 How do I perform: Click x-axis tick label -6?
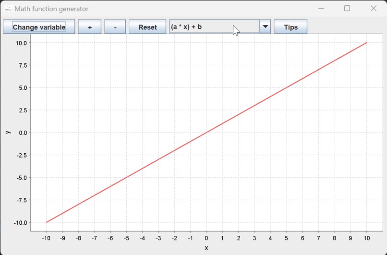[110, 238]
